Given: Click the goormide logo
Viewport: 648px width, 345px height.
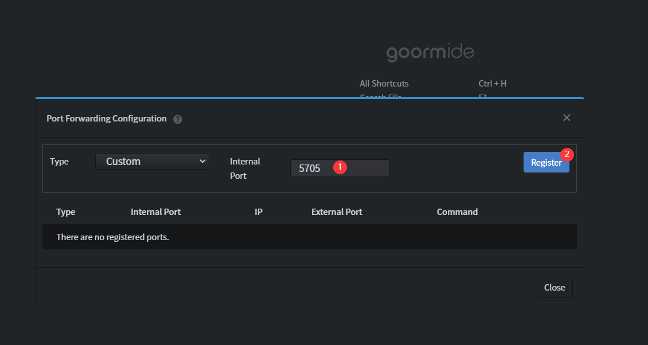Looking at the screenshot, I should (x=430, y=53).
